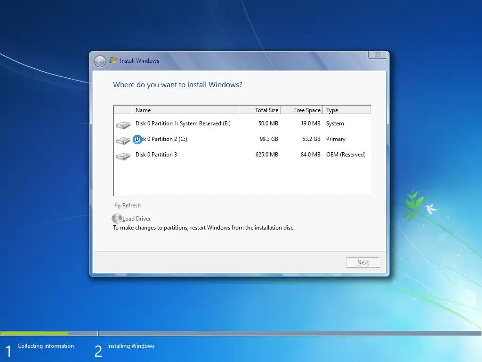The image size is (482, 362).
Task: Click the drive icon for Disk 0 Partition 3
Action: pyautogui.click(x=123, y=156)
